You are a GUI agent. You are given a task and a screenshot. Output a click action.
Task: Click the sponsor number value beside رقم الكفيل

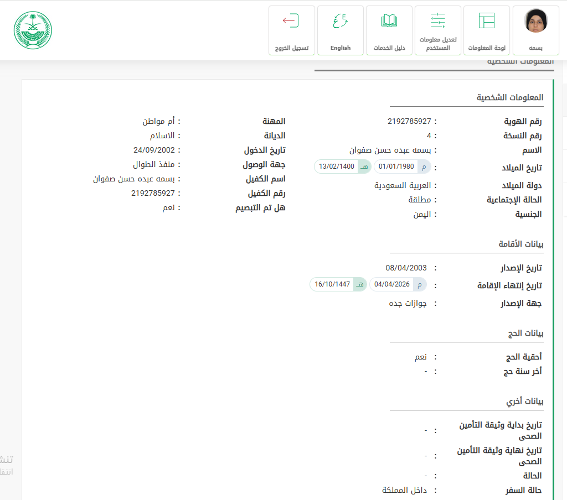point(153,193)
